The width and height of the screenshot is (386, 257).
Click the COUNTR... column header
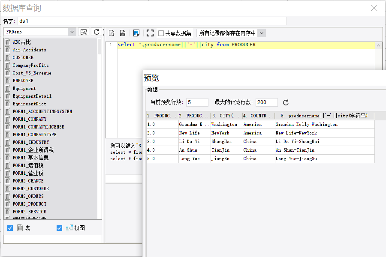tap(259, 116)
